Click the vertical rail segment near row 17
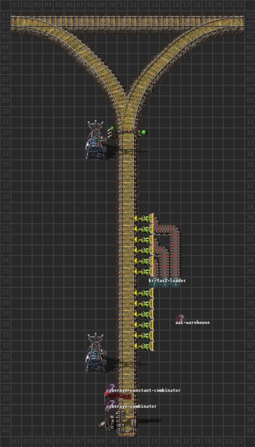The image size is (255, 447). [127, 187]
